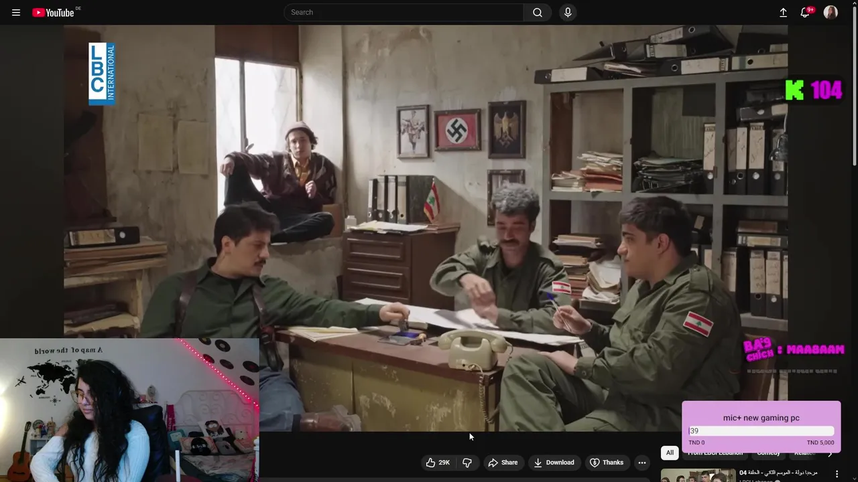Open the Create upload icon
Image resolution: width=858 pixels, height=482 pixels.
coord(783,12)
